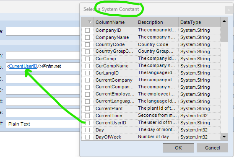Tick the CurrentCompany row checkbox
234x157 pixels.
[88, 80]
